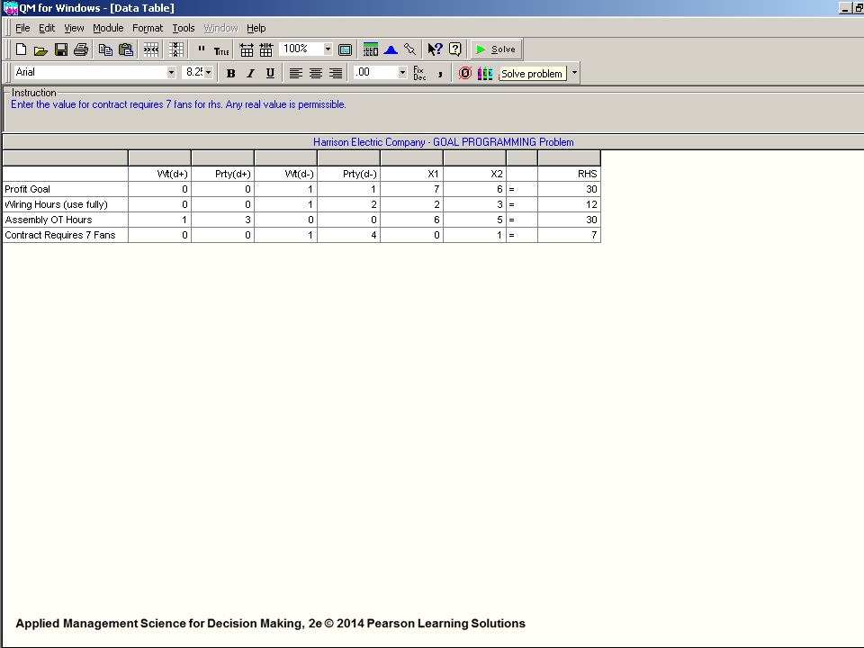This screenshot has width=864, height=648.
Task: Open the calculator icon in the toolbar
Action: 370,49
